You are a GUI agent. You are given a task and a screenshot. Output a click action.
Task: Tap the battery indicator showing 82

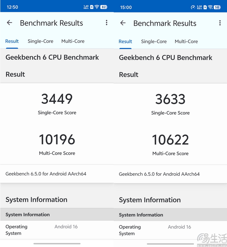coord(104,7)
